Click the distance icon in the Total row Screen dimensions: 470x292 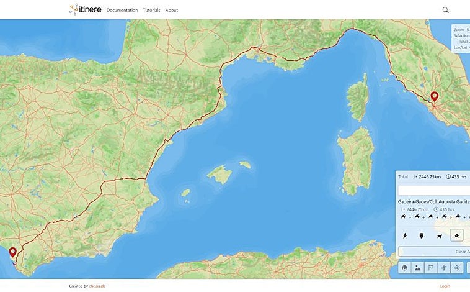(415, 176)
